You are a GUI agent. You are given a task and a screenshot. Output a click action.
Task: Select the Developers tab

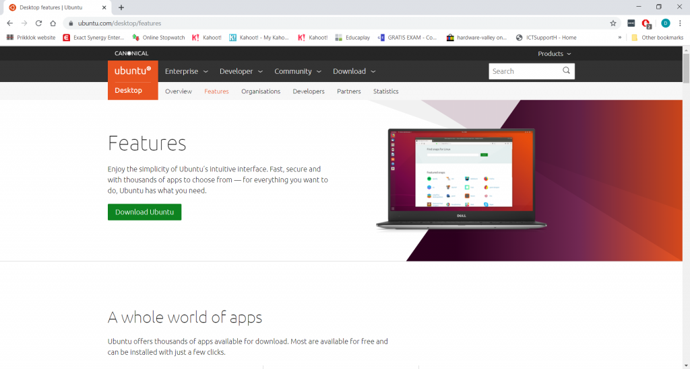(309, 91)
